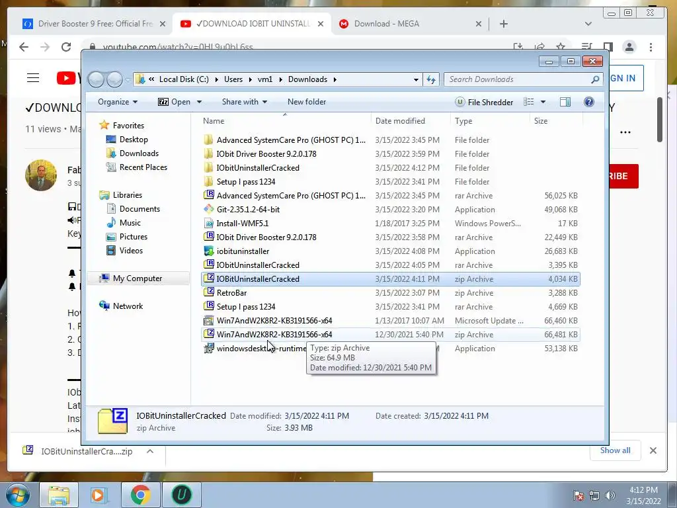Select Setup I pass 1234 folder icon

[x=208, y=181]
